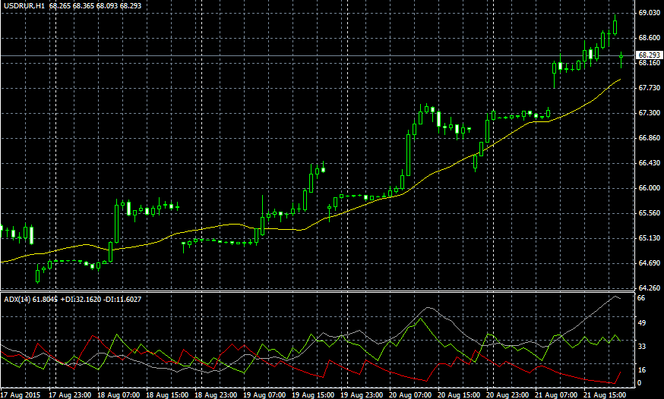Click the 64.260 price scale value
Image resolution: width=664 pixels, height=399 pixels.
[x=649, y=287]
